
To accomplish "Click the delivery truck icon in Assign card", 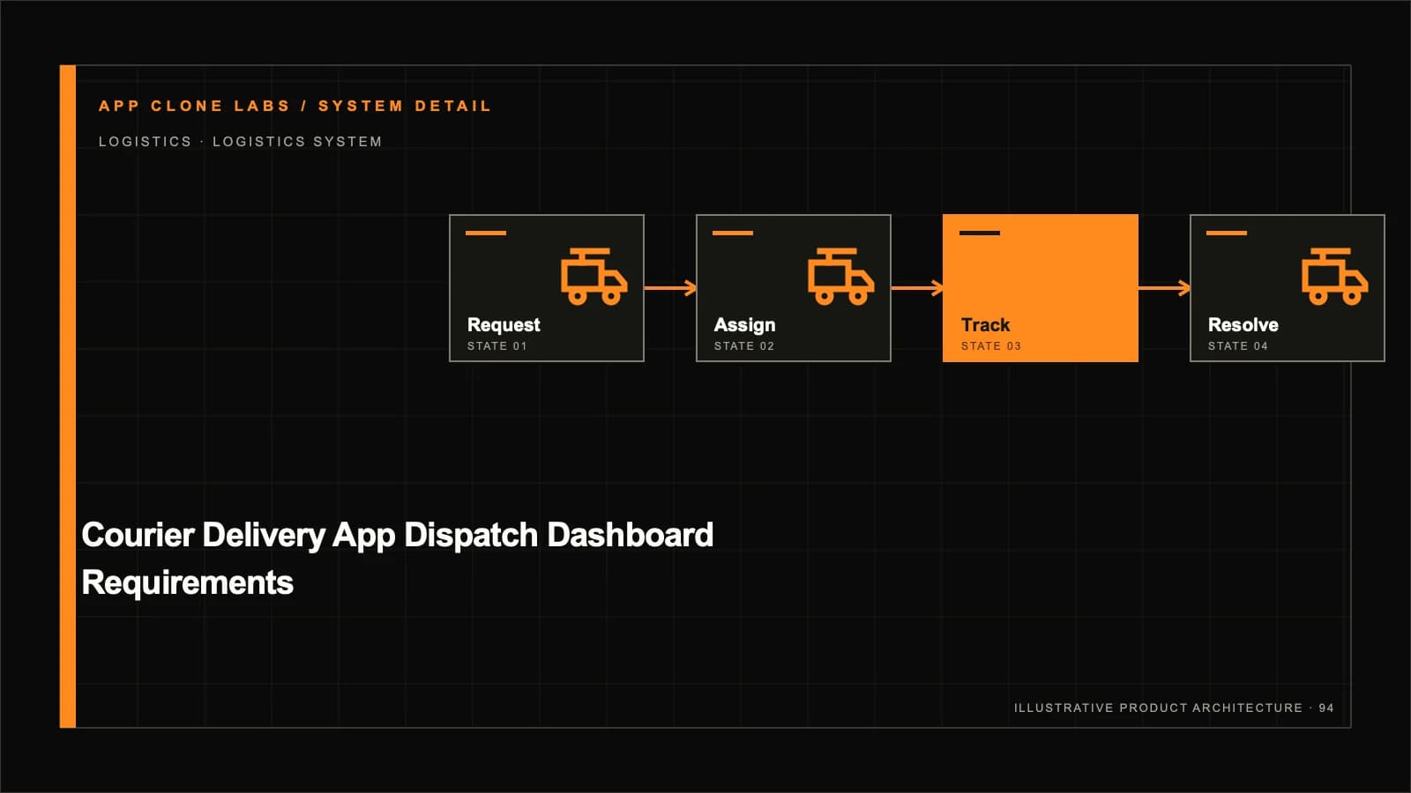I will (841, 277).
